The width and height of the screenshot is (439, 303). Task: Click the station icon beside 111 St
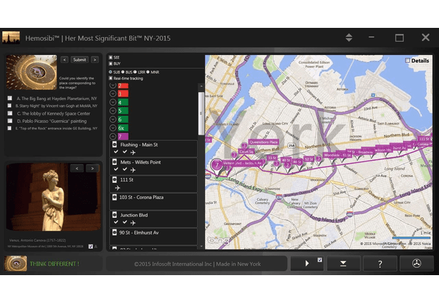pos(114,179)
